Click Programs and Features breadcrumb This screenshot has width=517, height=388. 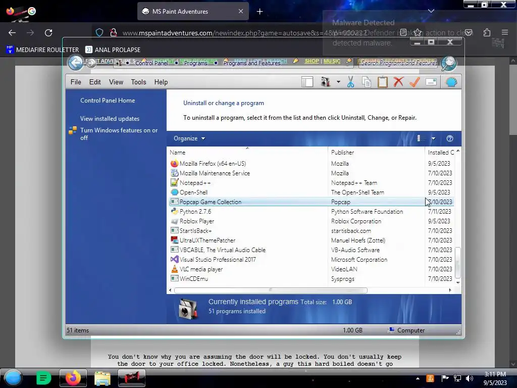coord(252,63)
